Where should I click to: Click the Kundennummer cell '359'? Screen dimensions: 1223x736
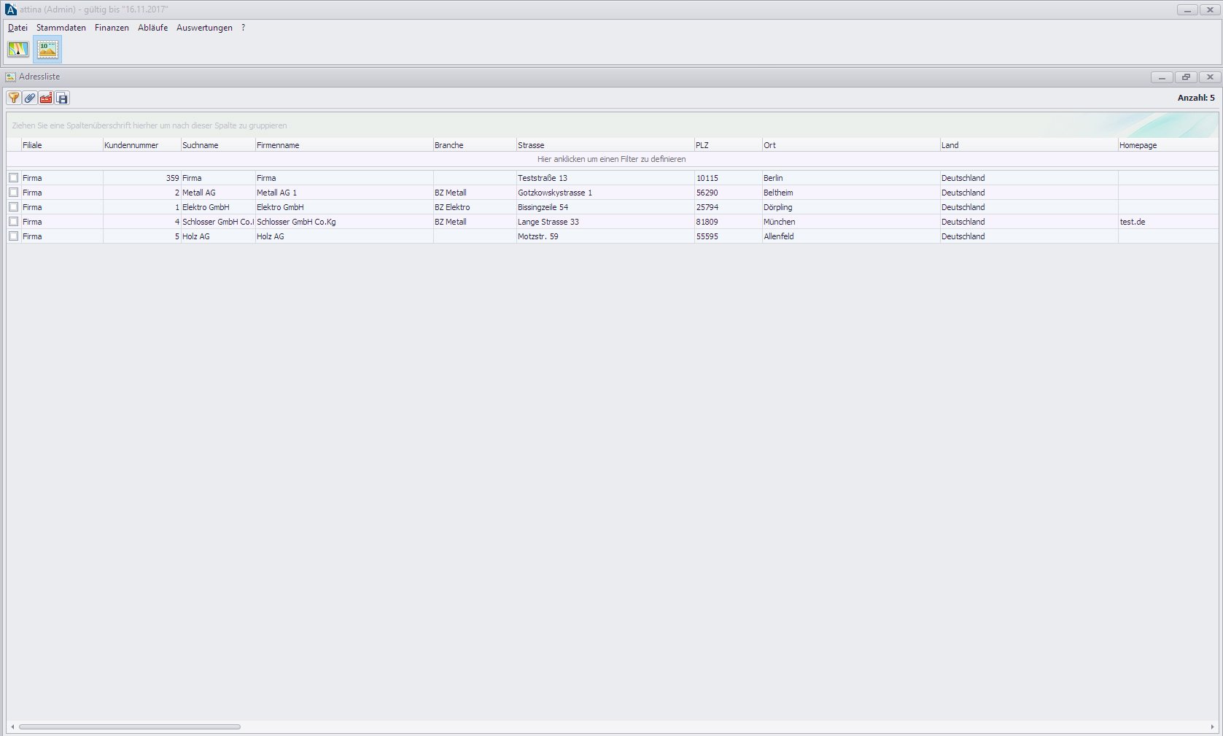click(x=141, y=178)
